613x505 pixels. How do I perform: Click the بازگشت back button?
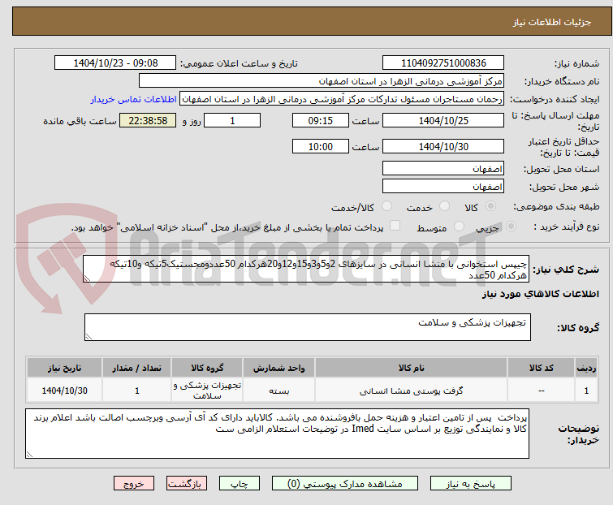pos(187,484)
